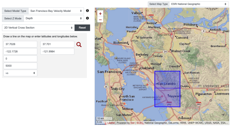Viewport: 232px width, 127px height.
Task: Open info icon beside Select Z Mode
Action: (x=88, y=18)
